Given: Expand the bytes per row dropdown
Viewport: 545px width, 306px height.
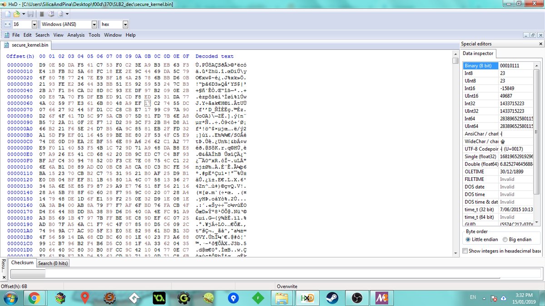Looking at the screenshot, I should click(34, 24).
